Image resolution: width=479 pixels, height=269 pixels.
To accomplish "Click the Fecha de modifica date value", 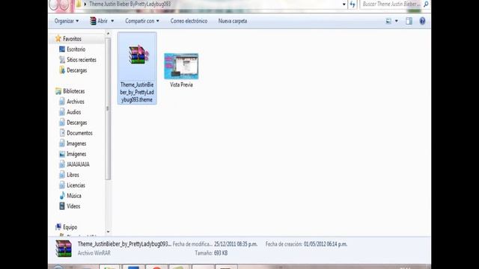I will pyautogui.click(x=236, y=244).
